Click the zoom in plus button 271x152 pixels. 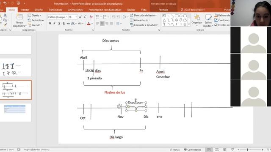[x=263, y=149]
